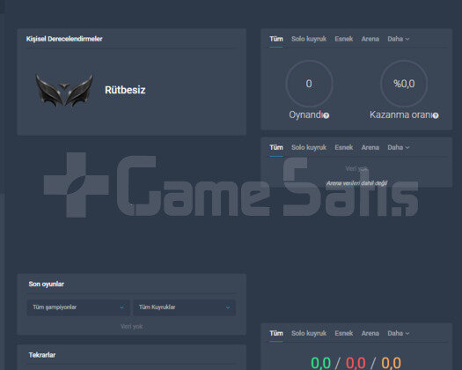Expand Daha menu in KDA panel
Viewport: 462px width, 370px height.
[x=399, y=333]
